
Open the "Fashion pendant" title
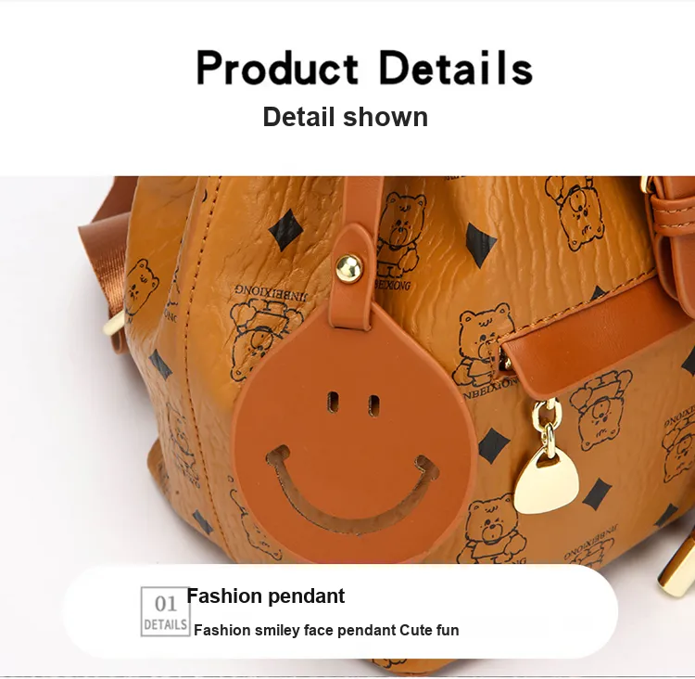pos(266,596)
